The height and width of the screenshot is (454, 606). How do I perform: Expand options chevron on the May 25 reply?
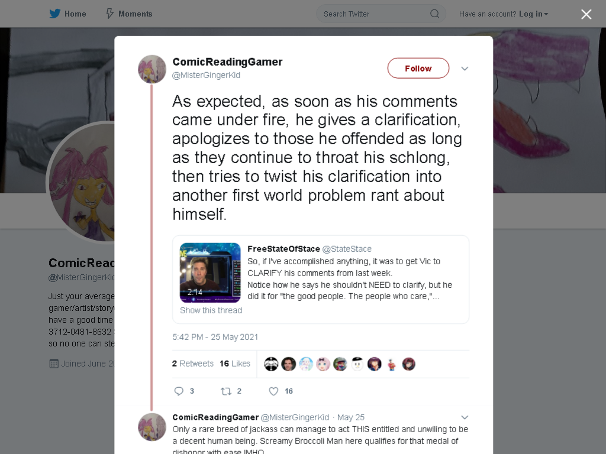tap(465, 417)
